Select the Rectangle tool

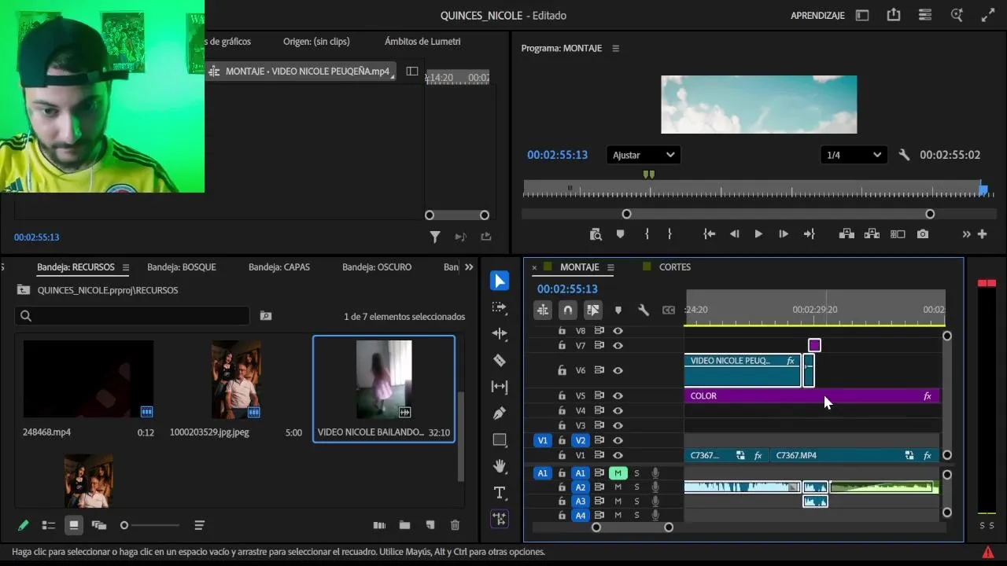point(500,439)
